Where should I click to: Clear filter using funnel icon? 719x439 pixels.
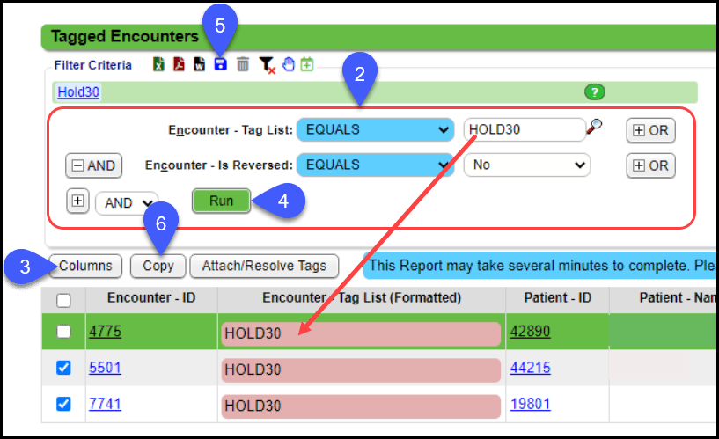point(267,65)
